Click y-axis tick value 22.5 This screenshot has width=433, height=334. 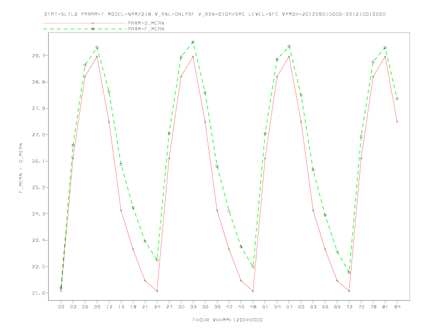click(x=38, y=266)
